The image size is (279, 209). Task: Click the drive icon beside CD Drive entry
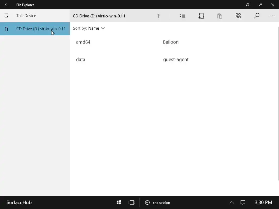point(7,29)
